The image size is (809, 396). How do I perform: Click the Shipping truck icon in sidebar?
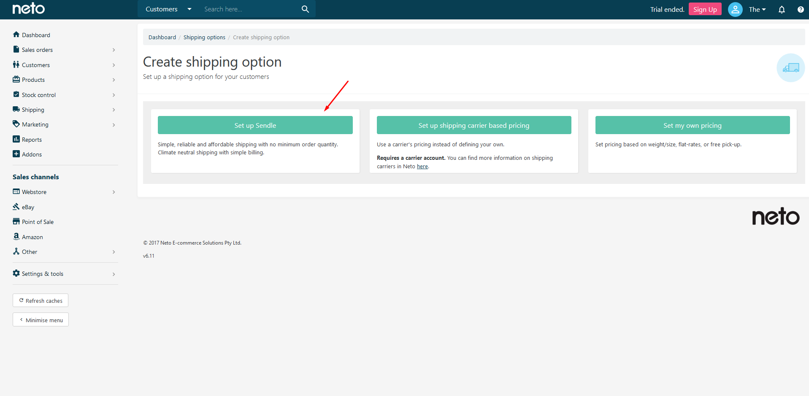16,109
